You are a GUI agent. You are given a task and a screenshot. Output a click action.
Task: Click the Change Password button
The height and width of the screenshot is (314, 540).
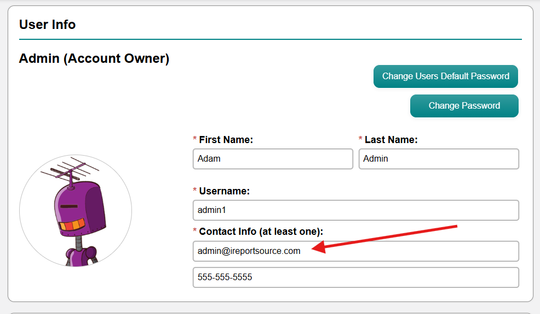pyautogui.click(x=464, y=106)
